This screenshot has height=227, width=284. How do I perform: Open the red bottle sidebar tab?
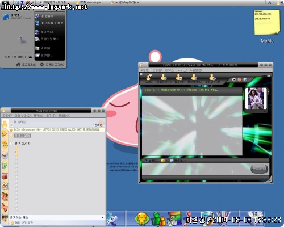tap(5, 207)
